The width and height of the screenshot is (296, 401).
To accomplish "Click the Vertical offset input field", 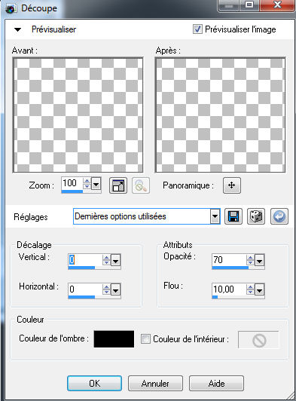I will pyautogui.click(x=85, y=260).
